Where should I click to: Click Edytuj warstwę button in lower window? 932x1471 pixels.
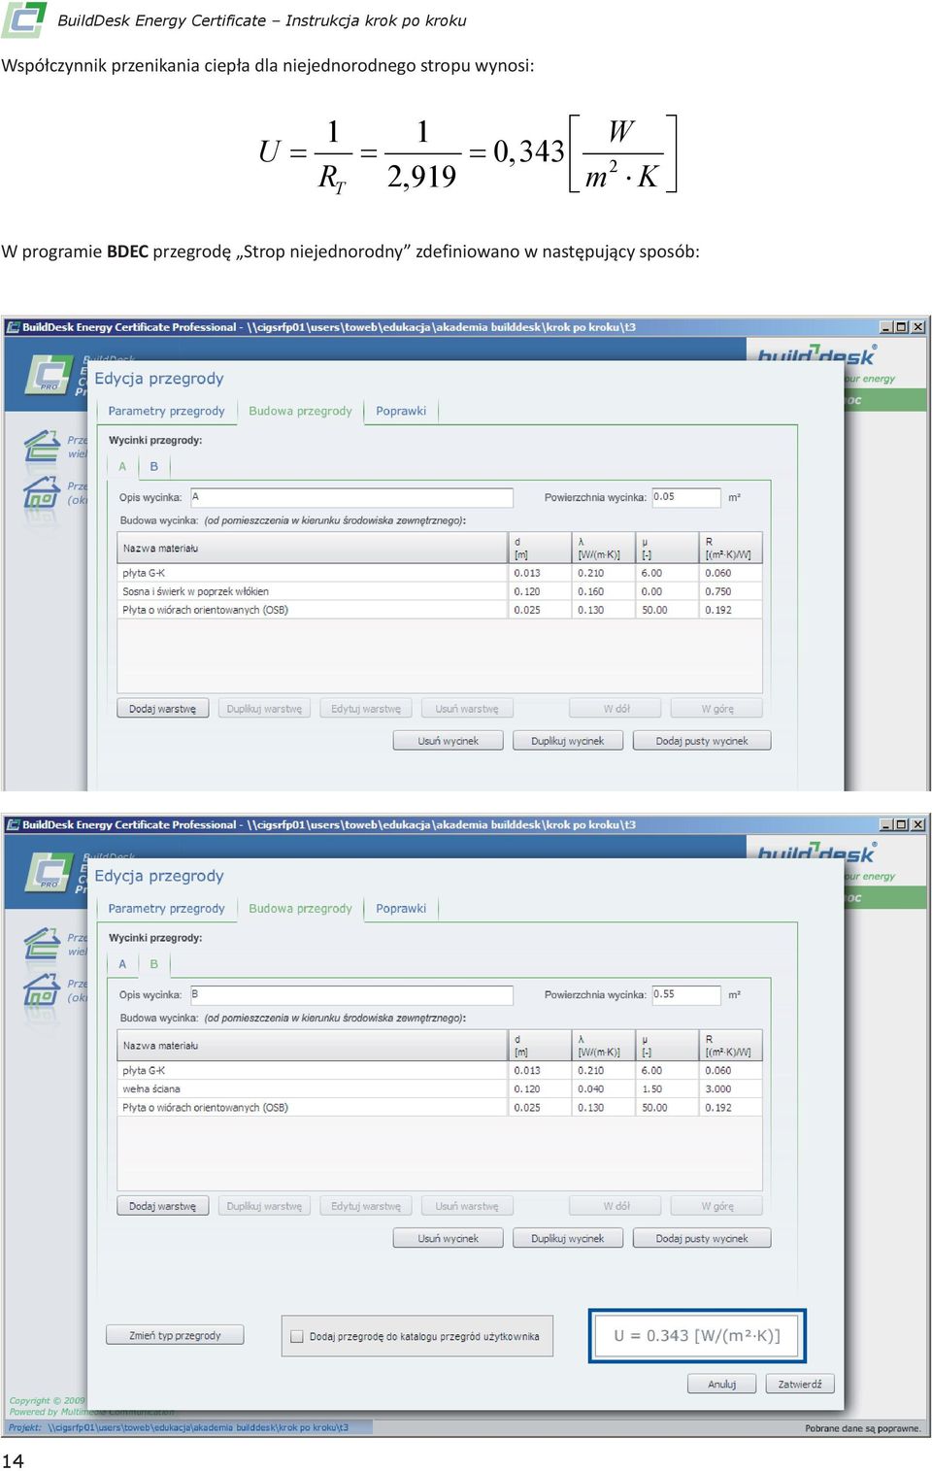(x=366, y=1206)
